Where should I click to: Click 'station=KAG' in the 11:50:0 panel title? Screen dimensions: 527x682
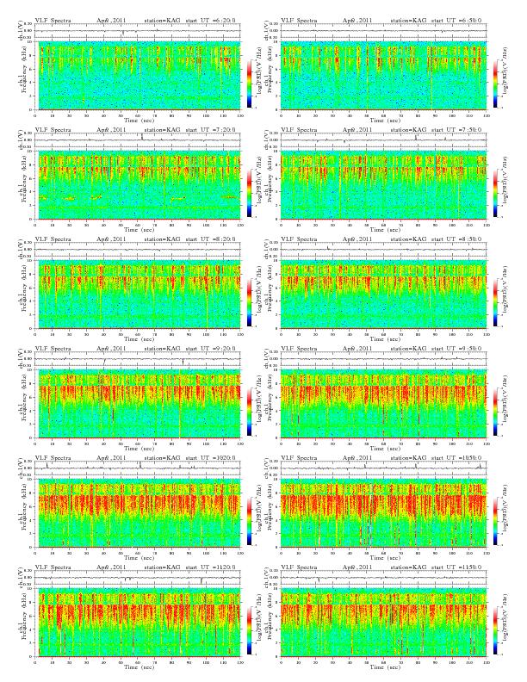(408, 567)
